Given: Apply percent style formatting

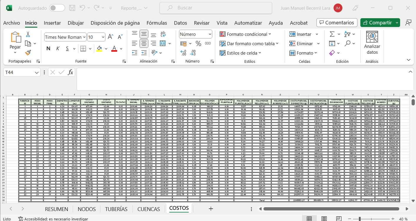Looking at the screenshot, I should click(x=198, y=44).
